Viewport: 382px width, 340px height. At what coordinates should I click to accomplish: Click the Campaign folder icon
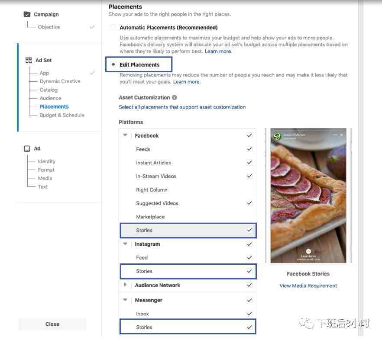coord(27,14)
